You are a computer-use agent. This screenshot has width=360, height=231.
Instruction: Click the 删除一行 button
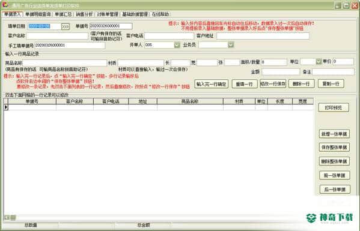click(x=301, y=84)
